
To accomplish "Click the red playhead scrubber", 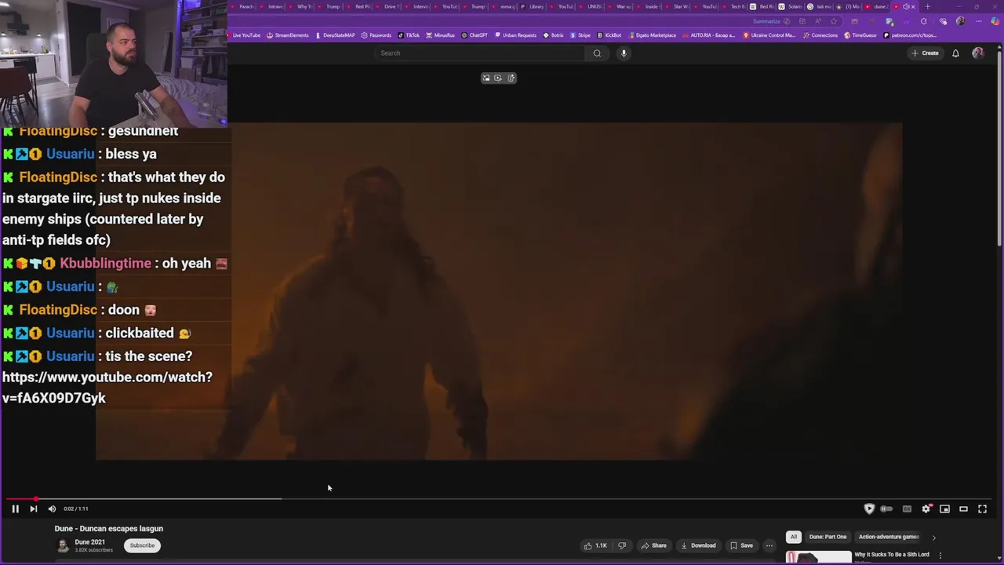I will tap(35, 498).
